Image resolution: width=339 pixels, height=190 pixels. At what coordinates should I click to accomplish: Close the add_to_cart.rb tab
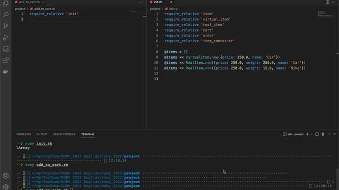[43, 2]
